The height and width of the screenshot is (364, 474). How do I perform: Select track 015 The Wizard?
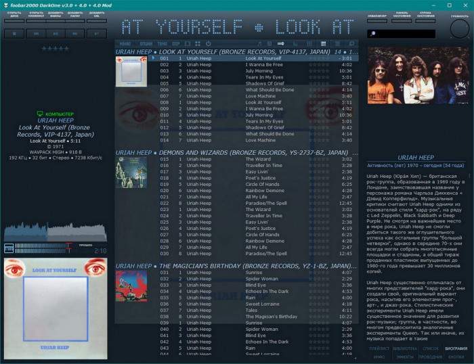click(x=253, y=159)
